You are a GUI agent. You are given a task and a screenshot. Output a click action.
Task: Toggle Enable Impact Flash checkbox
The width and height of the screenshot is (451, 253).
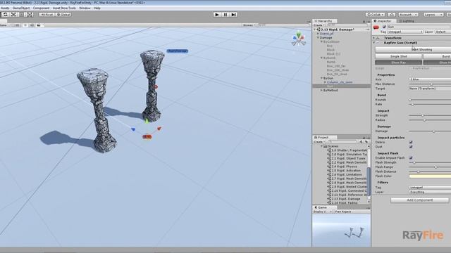(411, 157)
